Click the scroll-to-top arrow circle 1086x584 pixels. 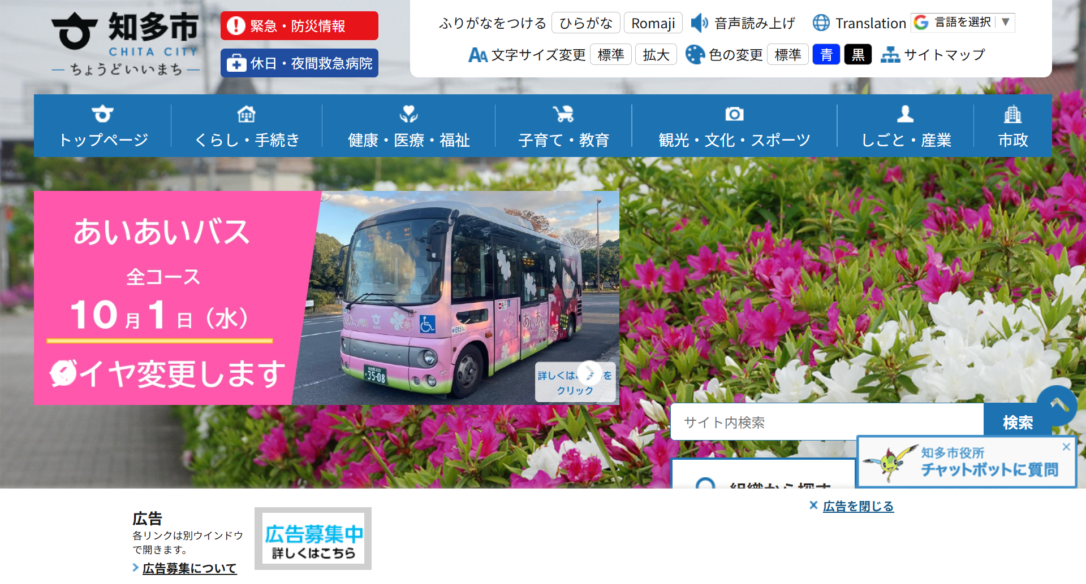1057,406
